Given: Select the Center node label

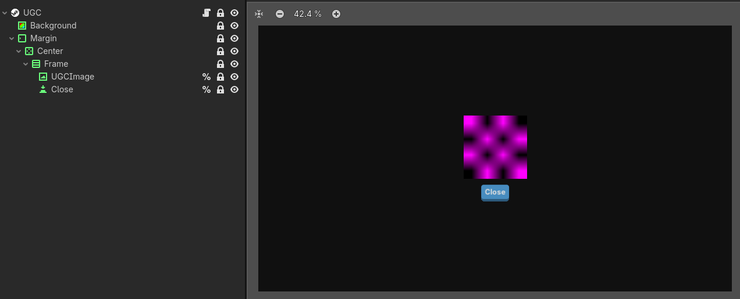Looking at the screenshot, I should pyautogui.click(x=50, y=51).
